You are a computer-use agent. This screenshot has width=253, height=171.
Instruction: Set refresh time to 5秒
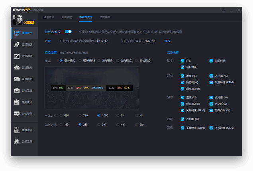click(137, 125)
